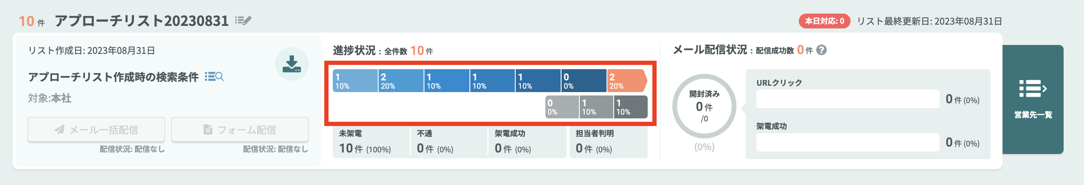Click the edit list name pencil icon
Screen dimensions: 1084x185
pyautogui.click(x=243, y=20)
